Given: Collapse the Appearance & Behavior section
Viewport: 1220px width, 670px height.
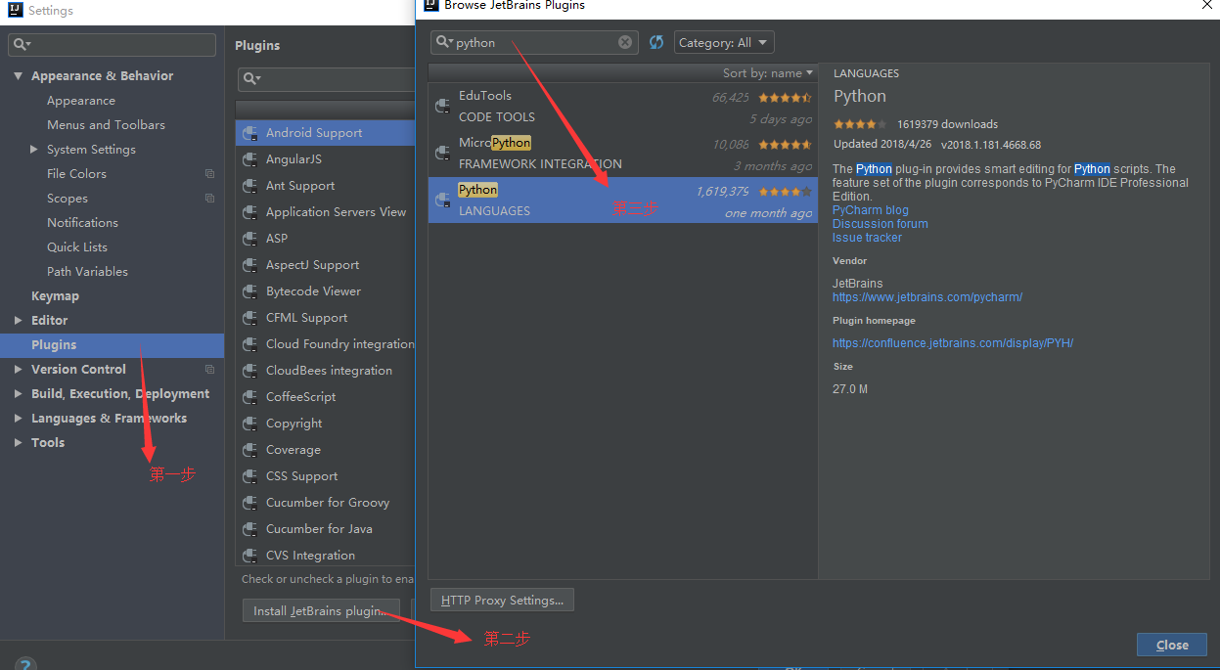Looking at the screenshot, I should [19, 76].
